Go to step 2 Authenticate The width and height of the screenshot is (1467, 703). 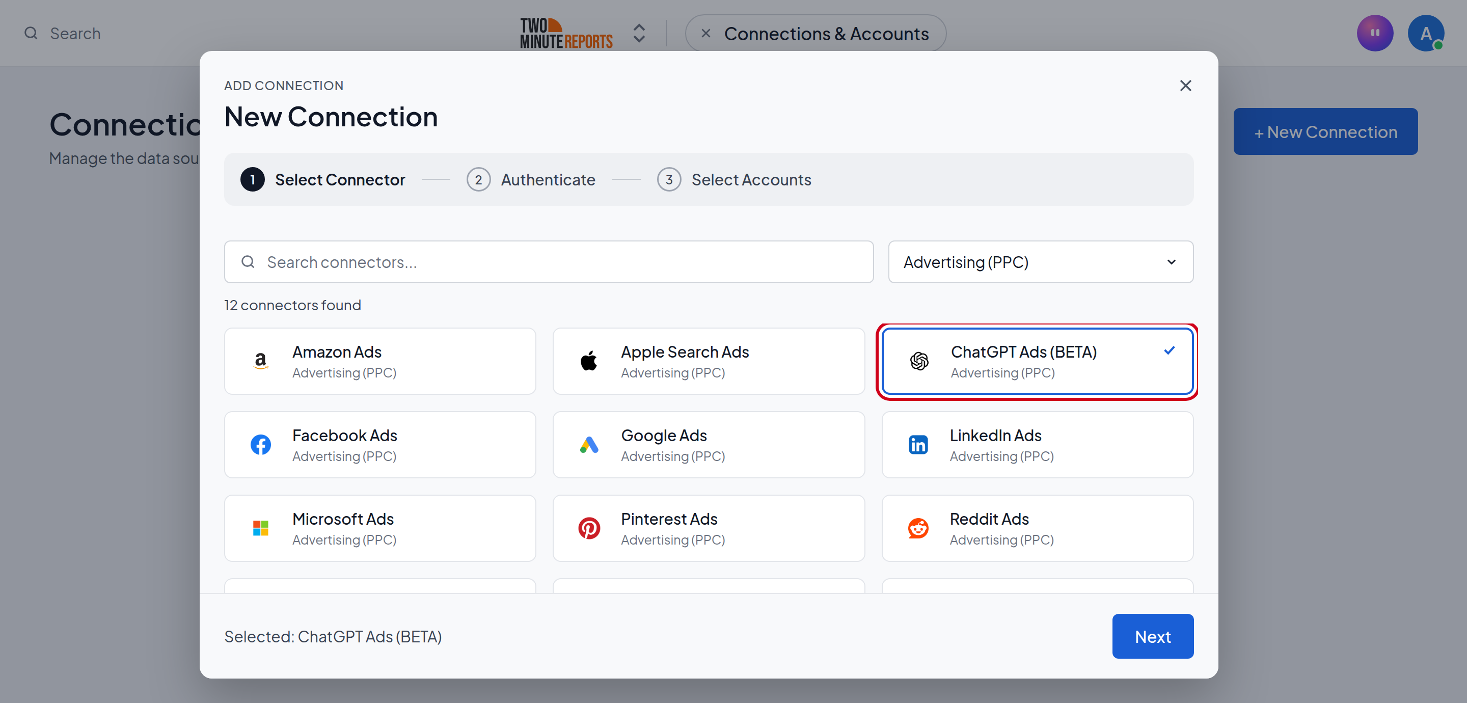click(531, 179)
